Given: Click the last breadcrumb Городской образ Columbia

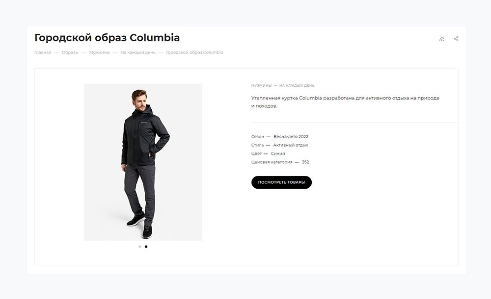Looking at the screenshot, I should tap(194, 52).
